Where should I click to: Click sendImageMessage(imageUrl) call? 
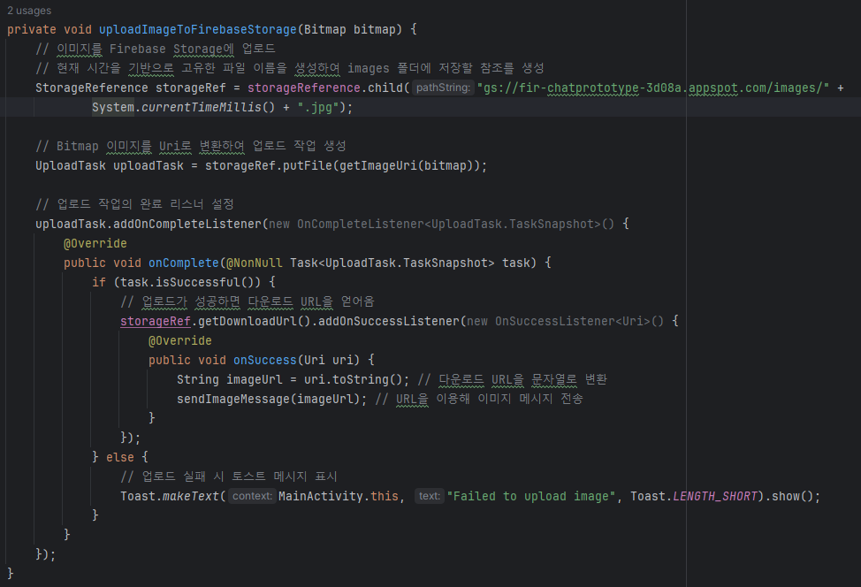[269, 399]
